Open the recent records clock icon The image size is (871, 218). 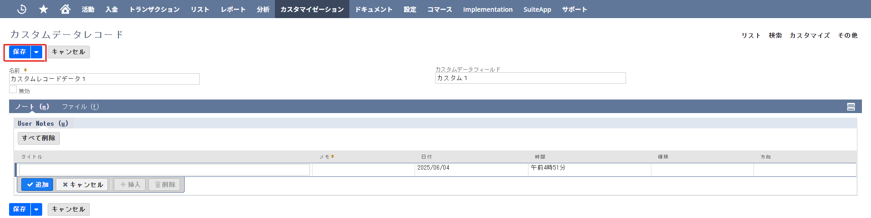21,9
